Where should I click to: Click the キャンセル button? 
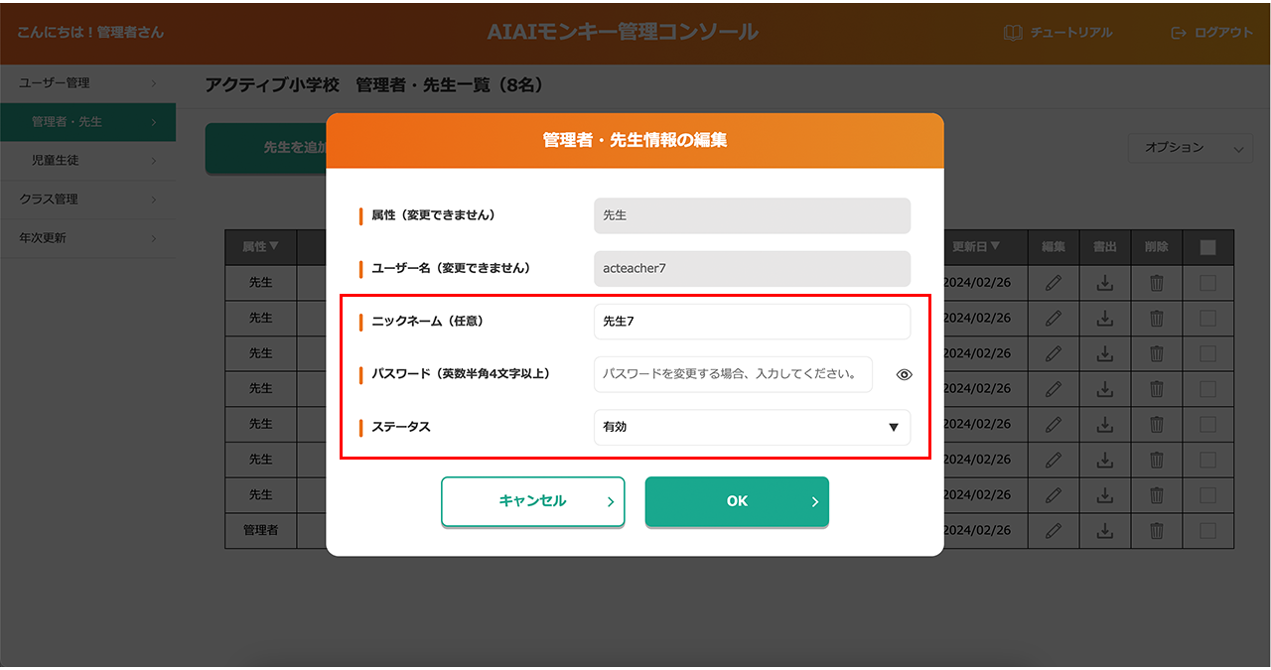tap(532, 501)
